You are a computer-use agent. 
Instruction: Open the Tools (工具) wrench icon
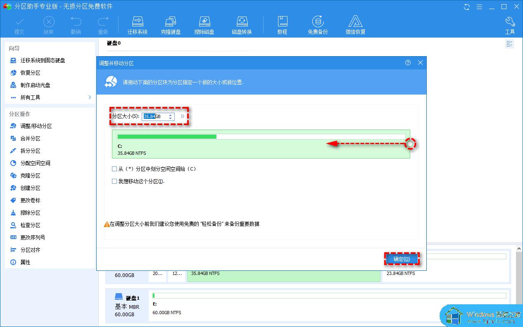(x=510, y=25)
